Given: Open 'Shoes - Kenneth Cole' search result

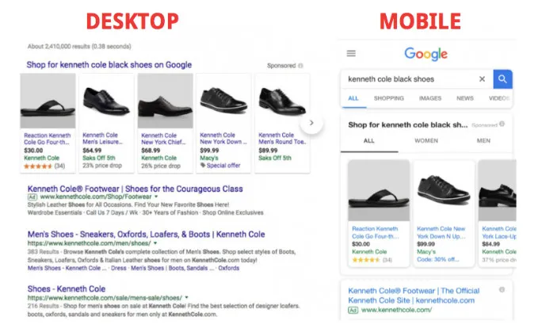Looking at the screenshot, I should tap(67, 288).
